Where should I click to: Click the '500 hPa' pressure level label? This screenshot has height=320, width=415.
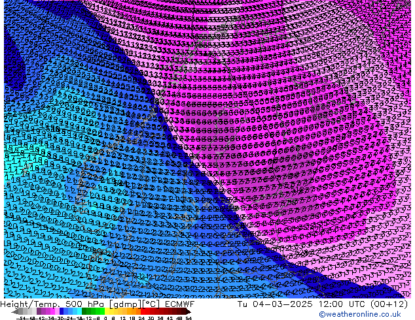tap(86, 304)
